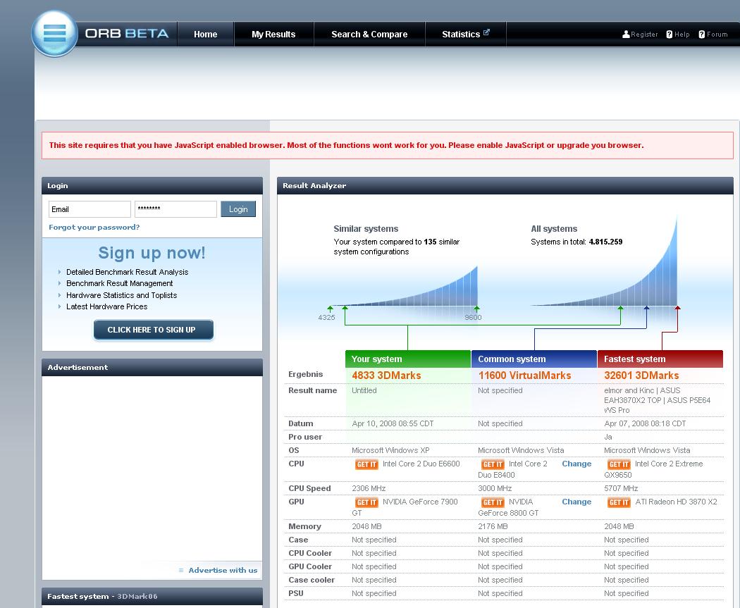Click the 32601 3DMarks score
Image resolution: width=740 pixels, height=608 pixels.
[x=641, y=376]
